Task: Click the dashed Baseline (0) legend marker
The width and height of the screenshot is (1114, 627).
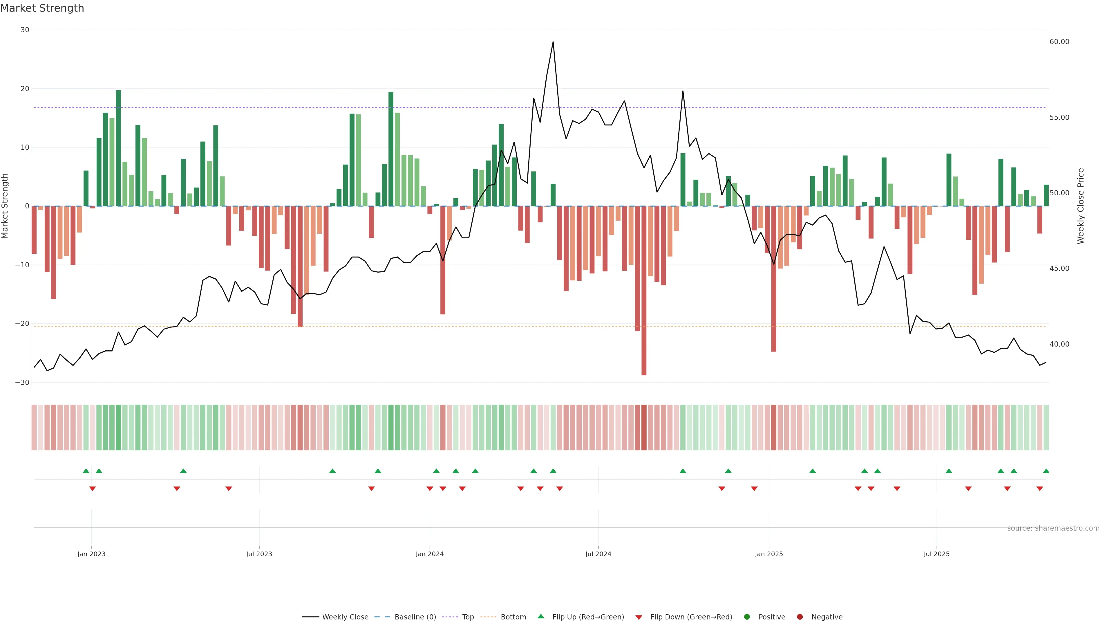Action: tap(382, 617)
